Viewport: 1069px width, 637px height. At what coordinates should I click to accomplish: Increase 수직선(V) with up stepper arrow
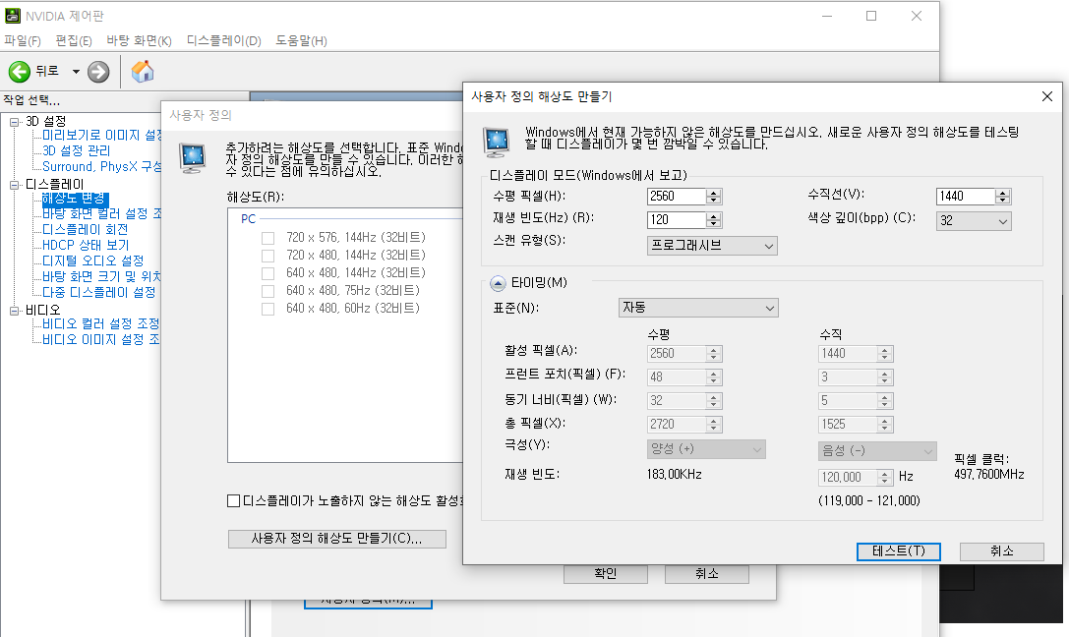1002,193
